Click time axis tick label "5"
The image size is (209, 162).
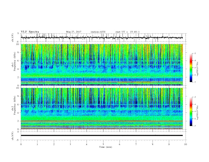[103, 144]
